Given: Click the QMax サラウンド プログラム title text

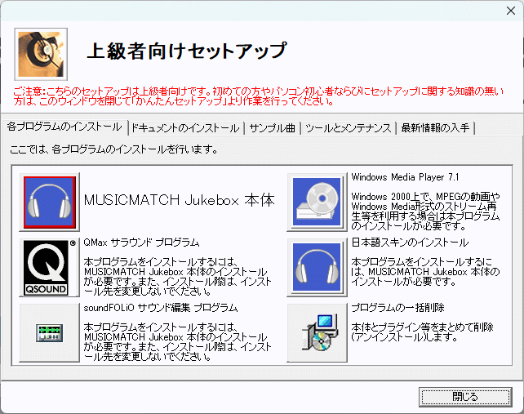Looking at the screenshot, I should pyautogui.click(x=141, y=243).
